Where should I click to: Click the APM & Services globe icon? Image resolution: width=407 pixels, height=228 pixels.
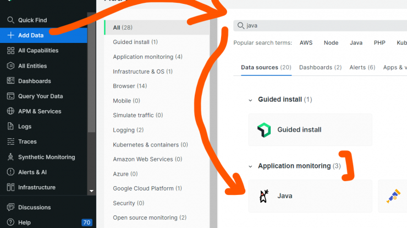pos(10,111)
